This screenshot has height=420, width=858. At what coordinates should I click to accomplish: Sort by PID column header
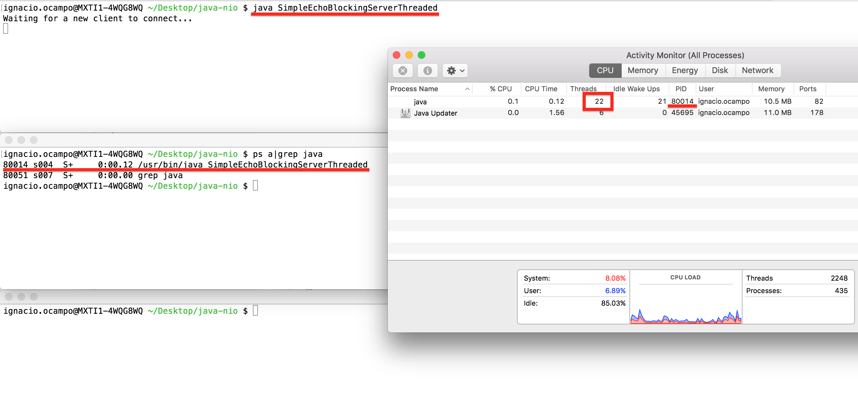[681, 89]
